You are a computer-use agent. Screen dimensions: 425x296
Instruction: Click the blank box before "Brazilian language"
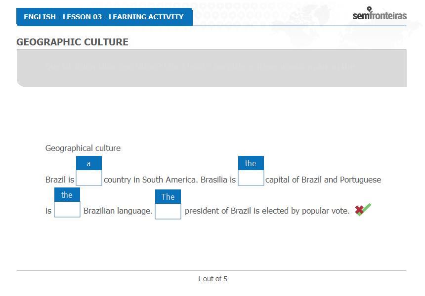click(67, 209)
